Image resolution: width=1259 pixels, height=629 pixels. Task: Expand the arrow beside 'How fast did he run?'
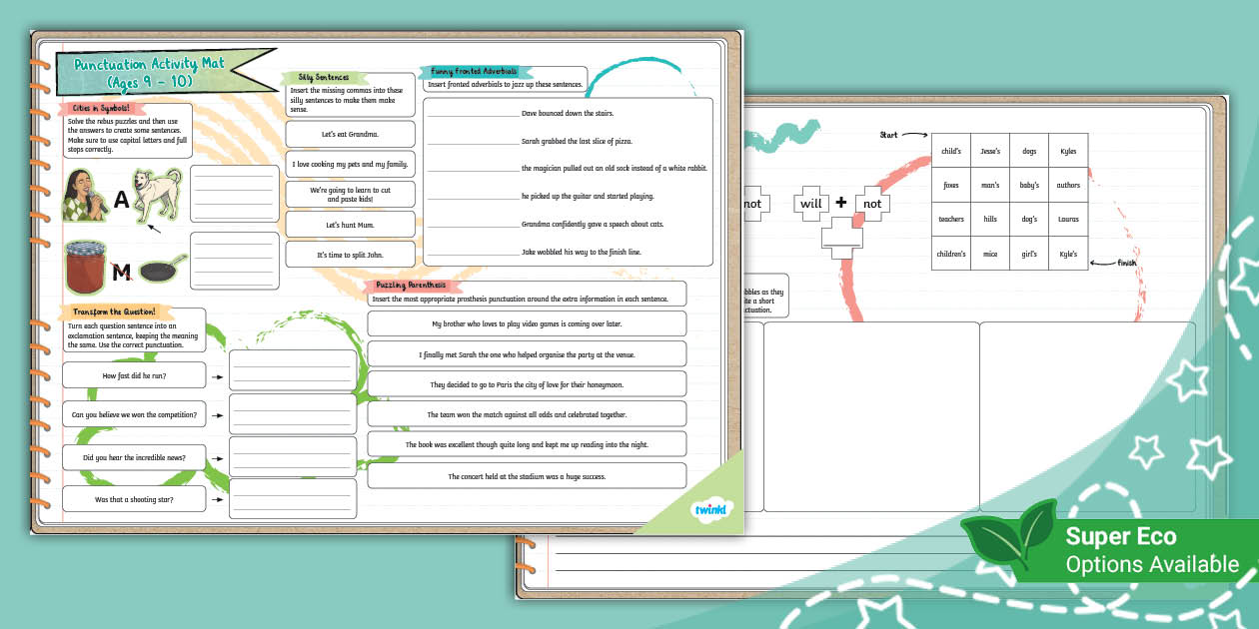[x=217, y=375]
